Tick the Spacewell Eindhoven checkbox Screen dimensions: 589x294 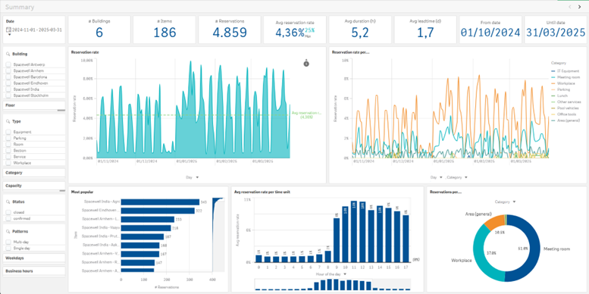[8, 83]
